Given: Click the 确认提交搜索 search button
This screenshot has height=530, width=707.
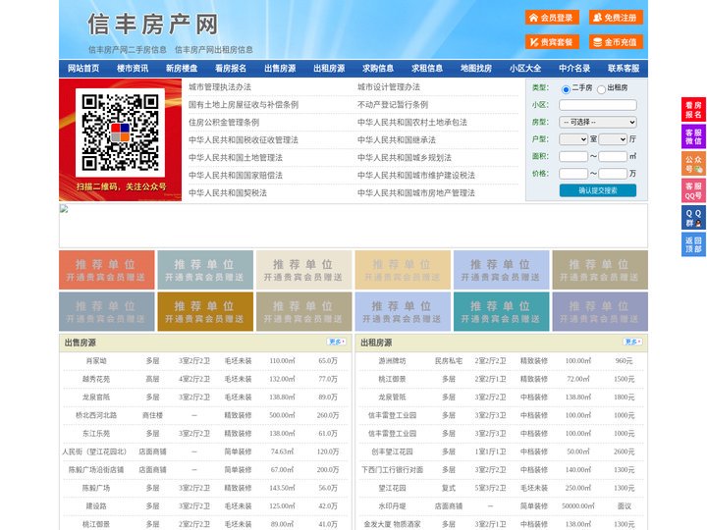Looking at the screenshot, I should pos(598,190).
